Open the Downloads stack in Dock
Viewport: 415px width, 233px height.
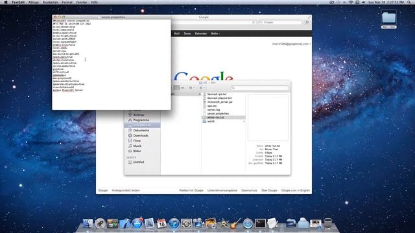(x=303, y=223)
